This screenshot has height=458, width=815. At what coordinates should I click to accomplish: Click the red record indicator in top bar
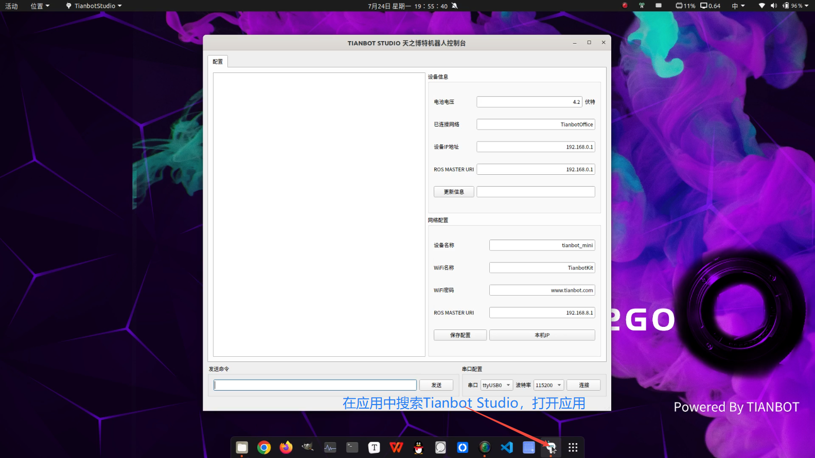pyautogui.click(x=625, y=6)
